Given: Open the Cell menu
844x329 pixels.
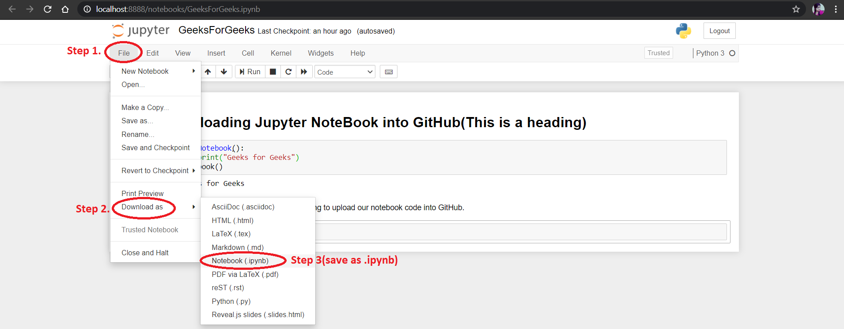Looking at the screenshot, I should click(x=248, y=53).
